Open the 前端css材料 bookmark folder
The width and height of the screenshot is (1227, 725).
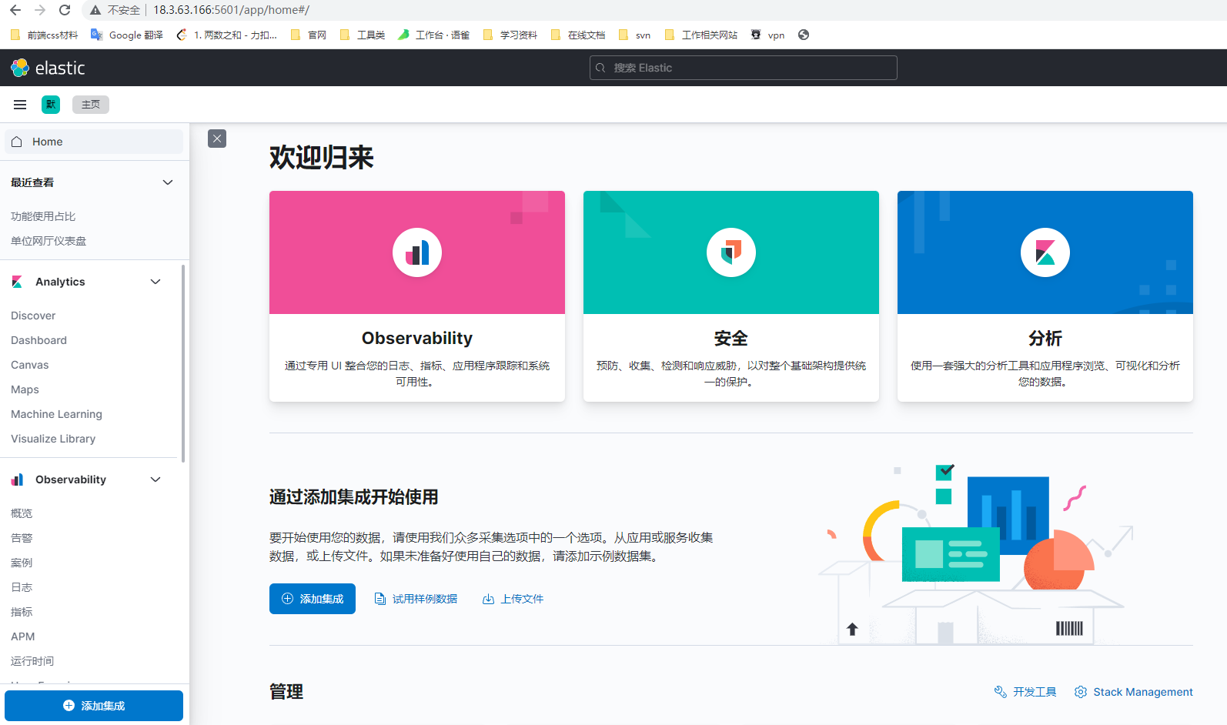click(x=44, y=35)
